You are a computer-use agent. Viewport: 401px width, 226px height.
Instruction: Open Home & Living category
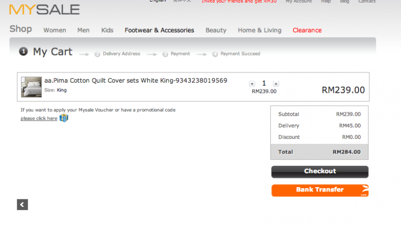point(260,30)
